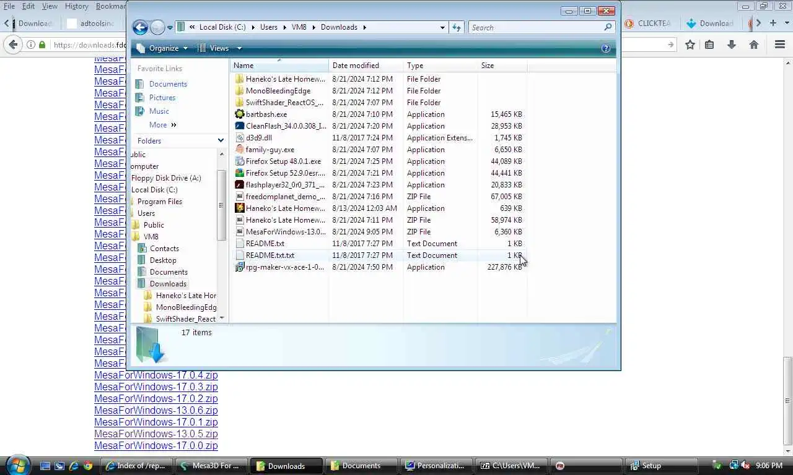Select the d3d9.dll file icon

(240, 138)
